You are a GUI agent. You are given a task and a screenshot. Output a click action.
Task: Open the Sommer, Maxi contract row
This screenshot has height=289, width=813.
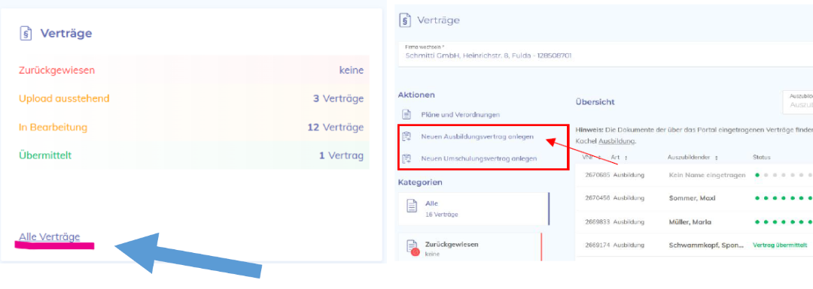tap(694, 198)
